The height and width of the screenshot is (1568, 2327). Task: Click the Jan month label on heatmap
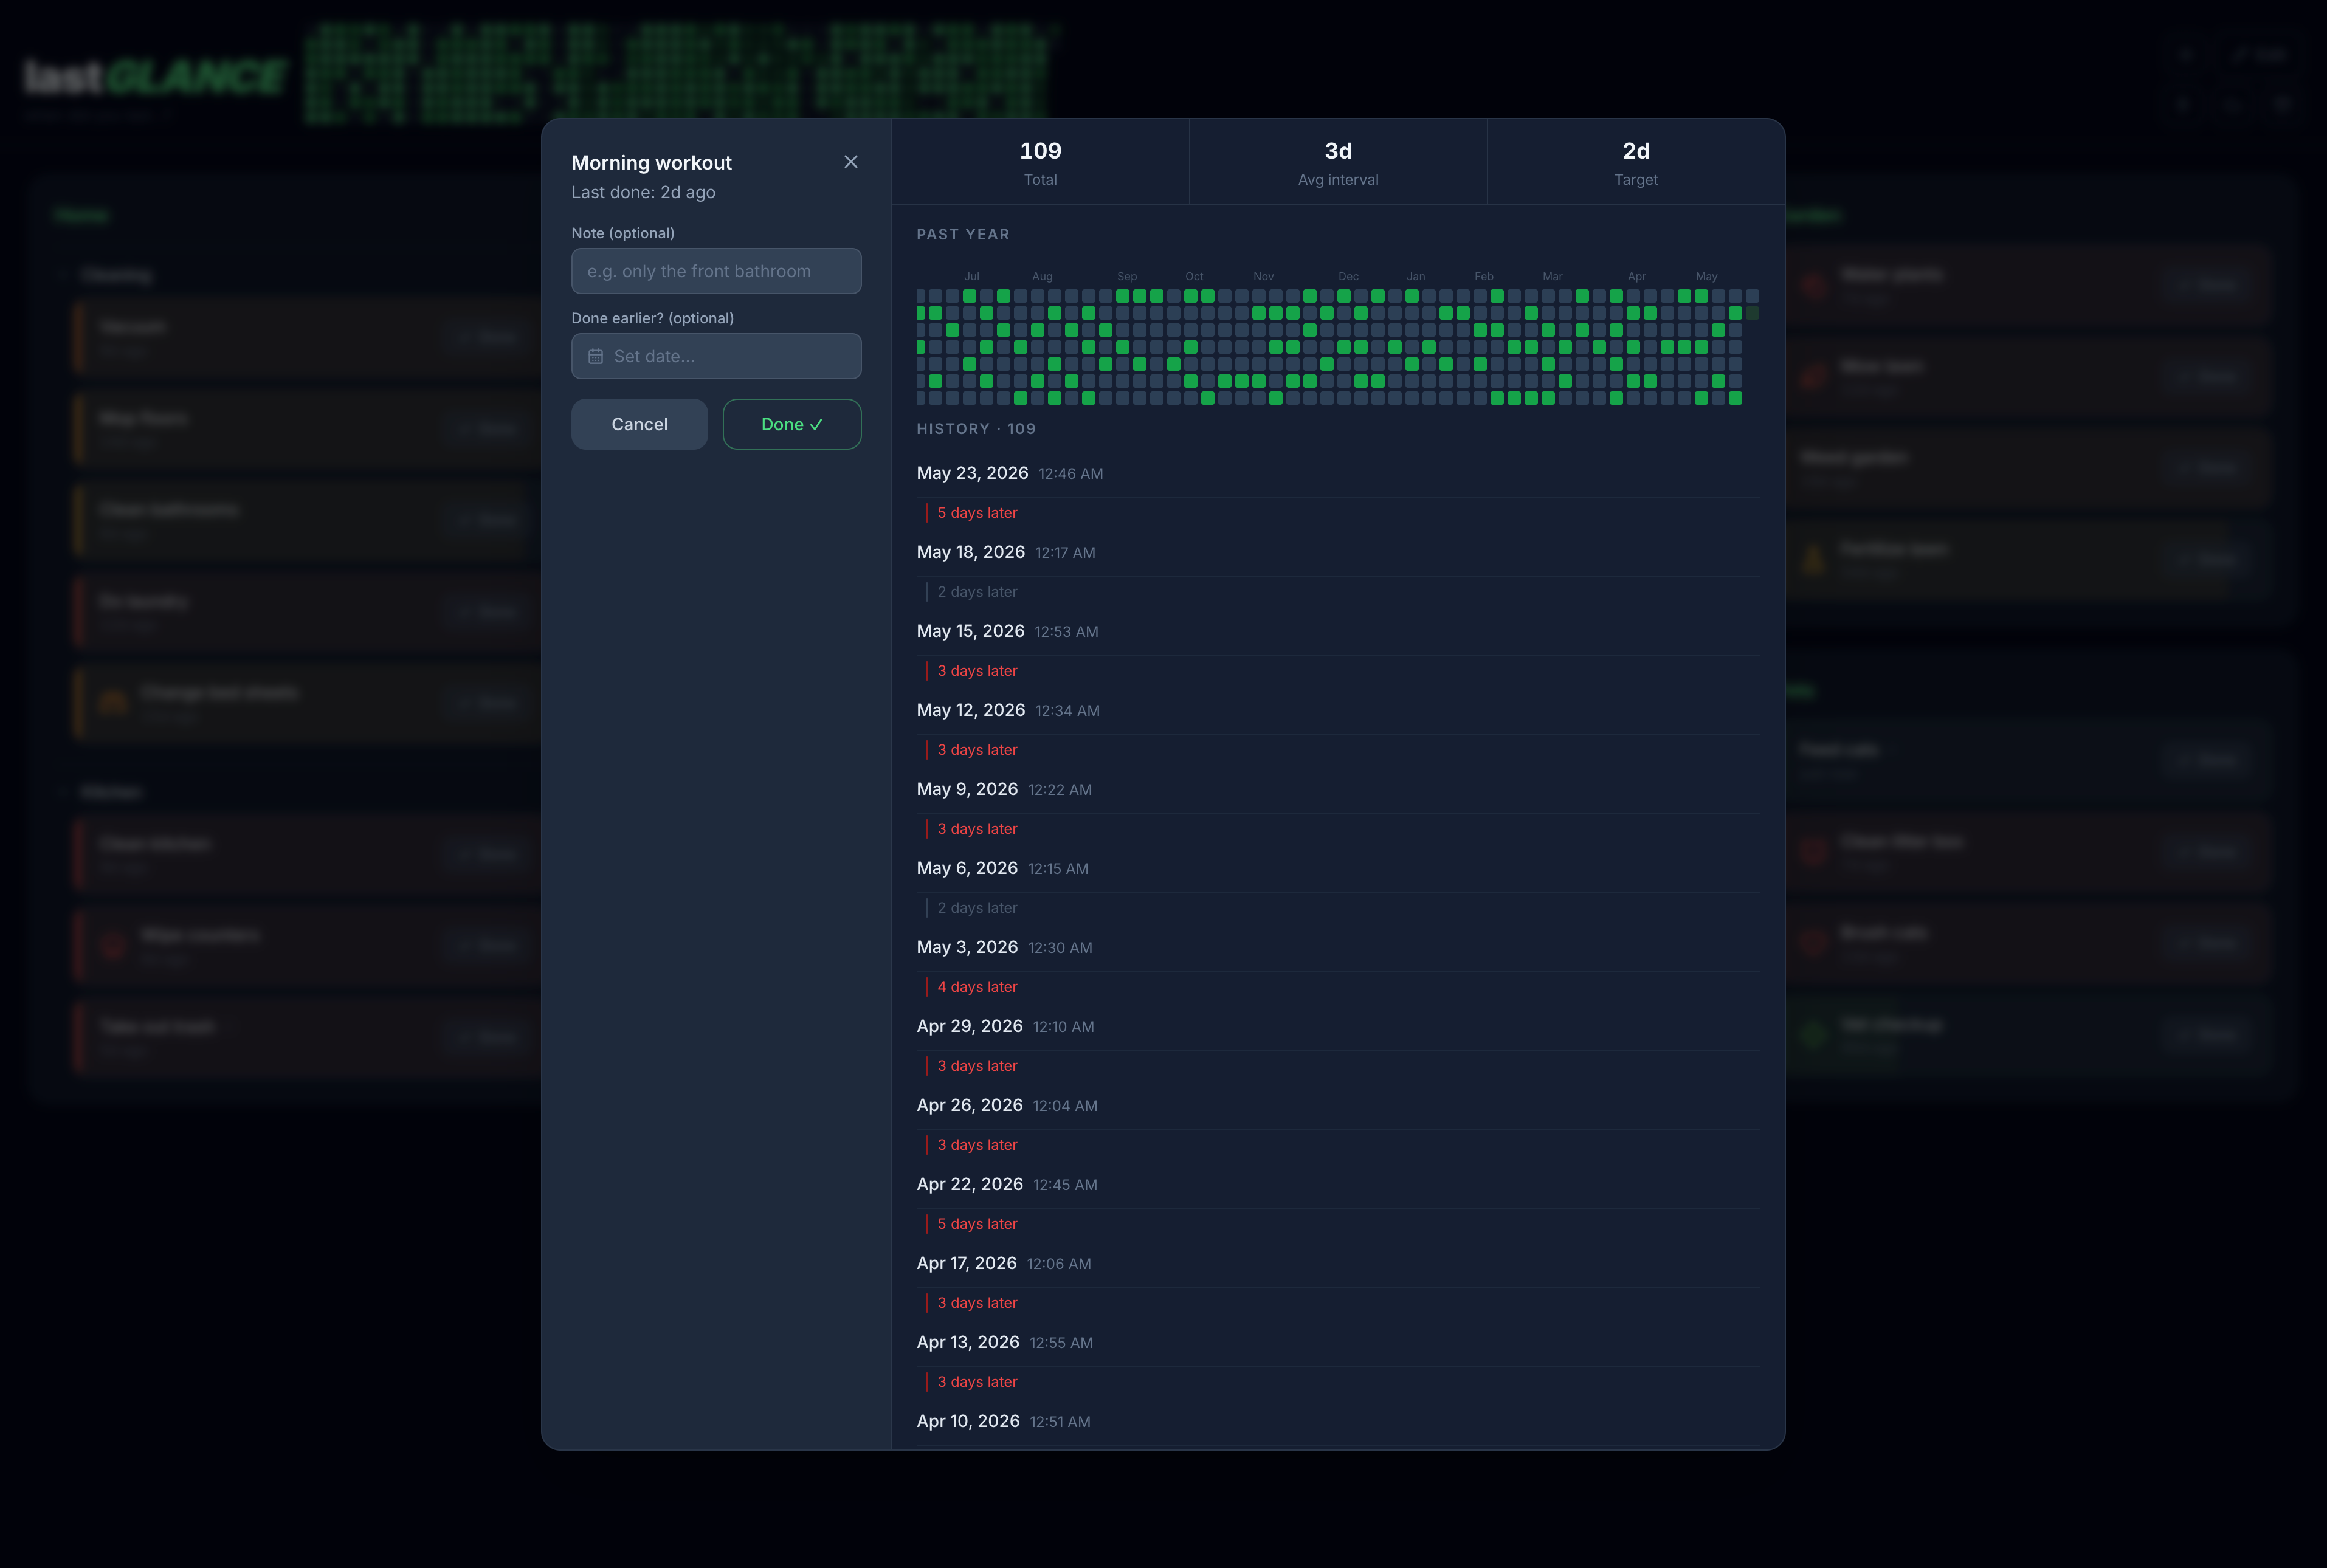(1416, 276)
